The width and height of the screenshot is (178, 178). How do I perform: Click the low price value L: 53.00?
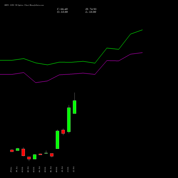(x=91, y=12)
